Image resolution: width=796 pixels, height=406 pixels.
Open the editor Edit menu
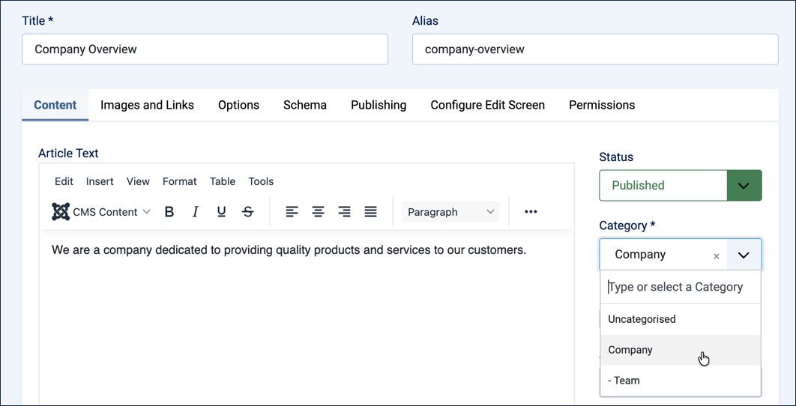coord(64,181)
